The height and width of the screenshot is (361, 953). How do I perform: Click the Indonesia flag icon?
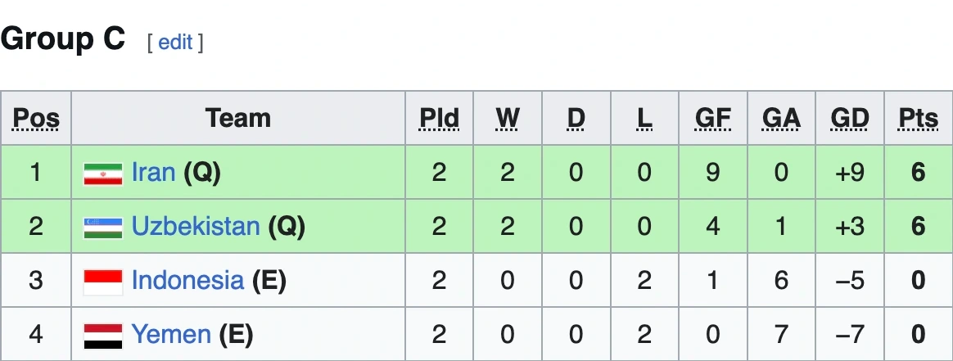[x=102, y=281]
